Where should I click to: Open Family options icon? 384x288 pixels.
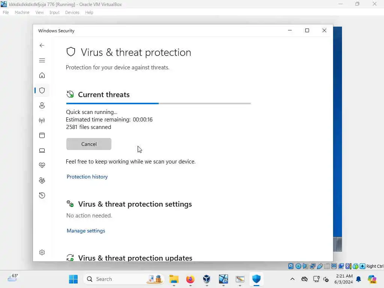pyautogui.click(x=42, y=180)
